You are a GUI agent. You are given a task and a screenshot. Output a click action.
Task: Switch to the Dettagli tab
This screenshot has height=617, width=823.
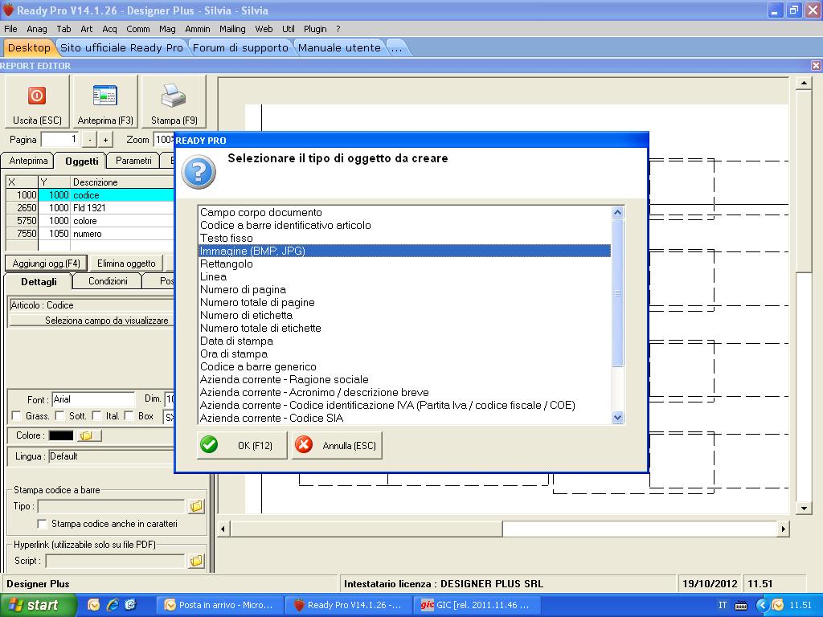pos(39,282)
